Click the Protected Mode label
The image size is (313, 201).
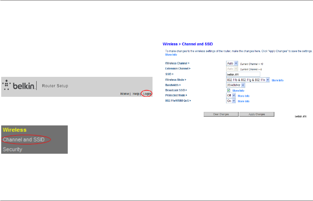176,96
